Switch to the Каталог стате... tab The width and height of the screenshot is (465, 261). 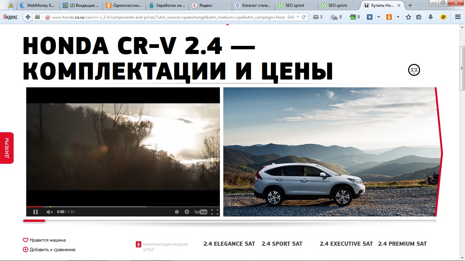coord(253,5)
